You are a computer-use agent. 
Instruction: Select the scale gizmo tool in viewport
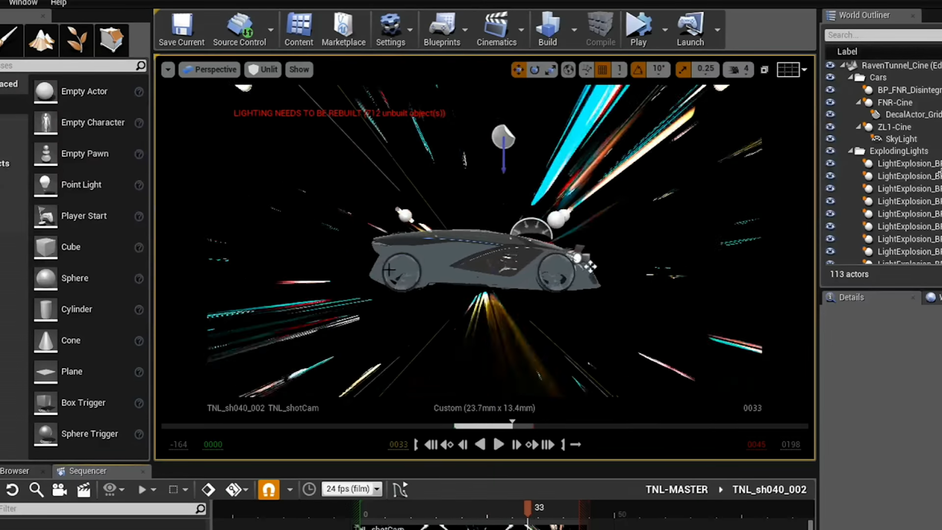pyautogui.click(x=550, y=69)
